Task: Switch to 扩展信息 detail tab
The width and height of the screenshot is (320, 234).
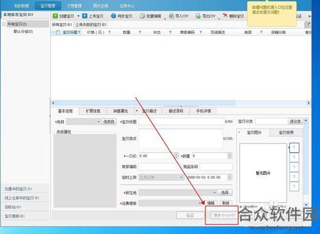Action: tap(93, 111)
